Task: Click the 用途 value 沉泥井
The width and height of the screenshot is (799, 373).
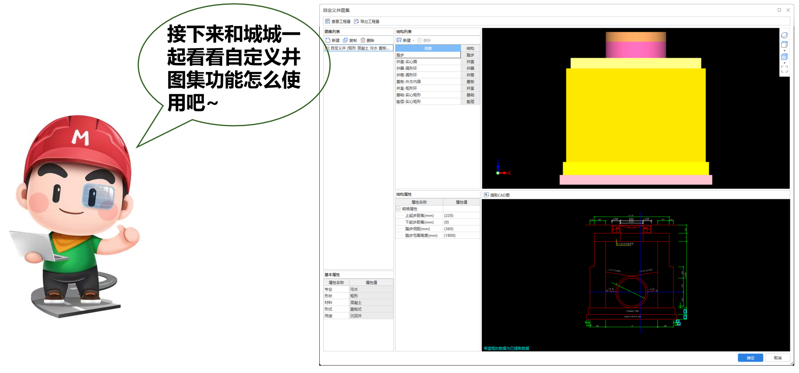Action: [371, 316]
